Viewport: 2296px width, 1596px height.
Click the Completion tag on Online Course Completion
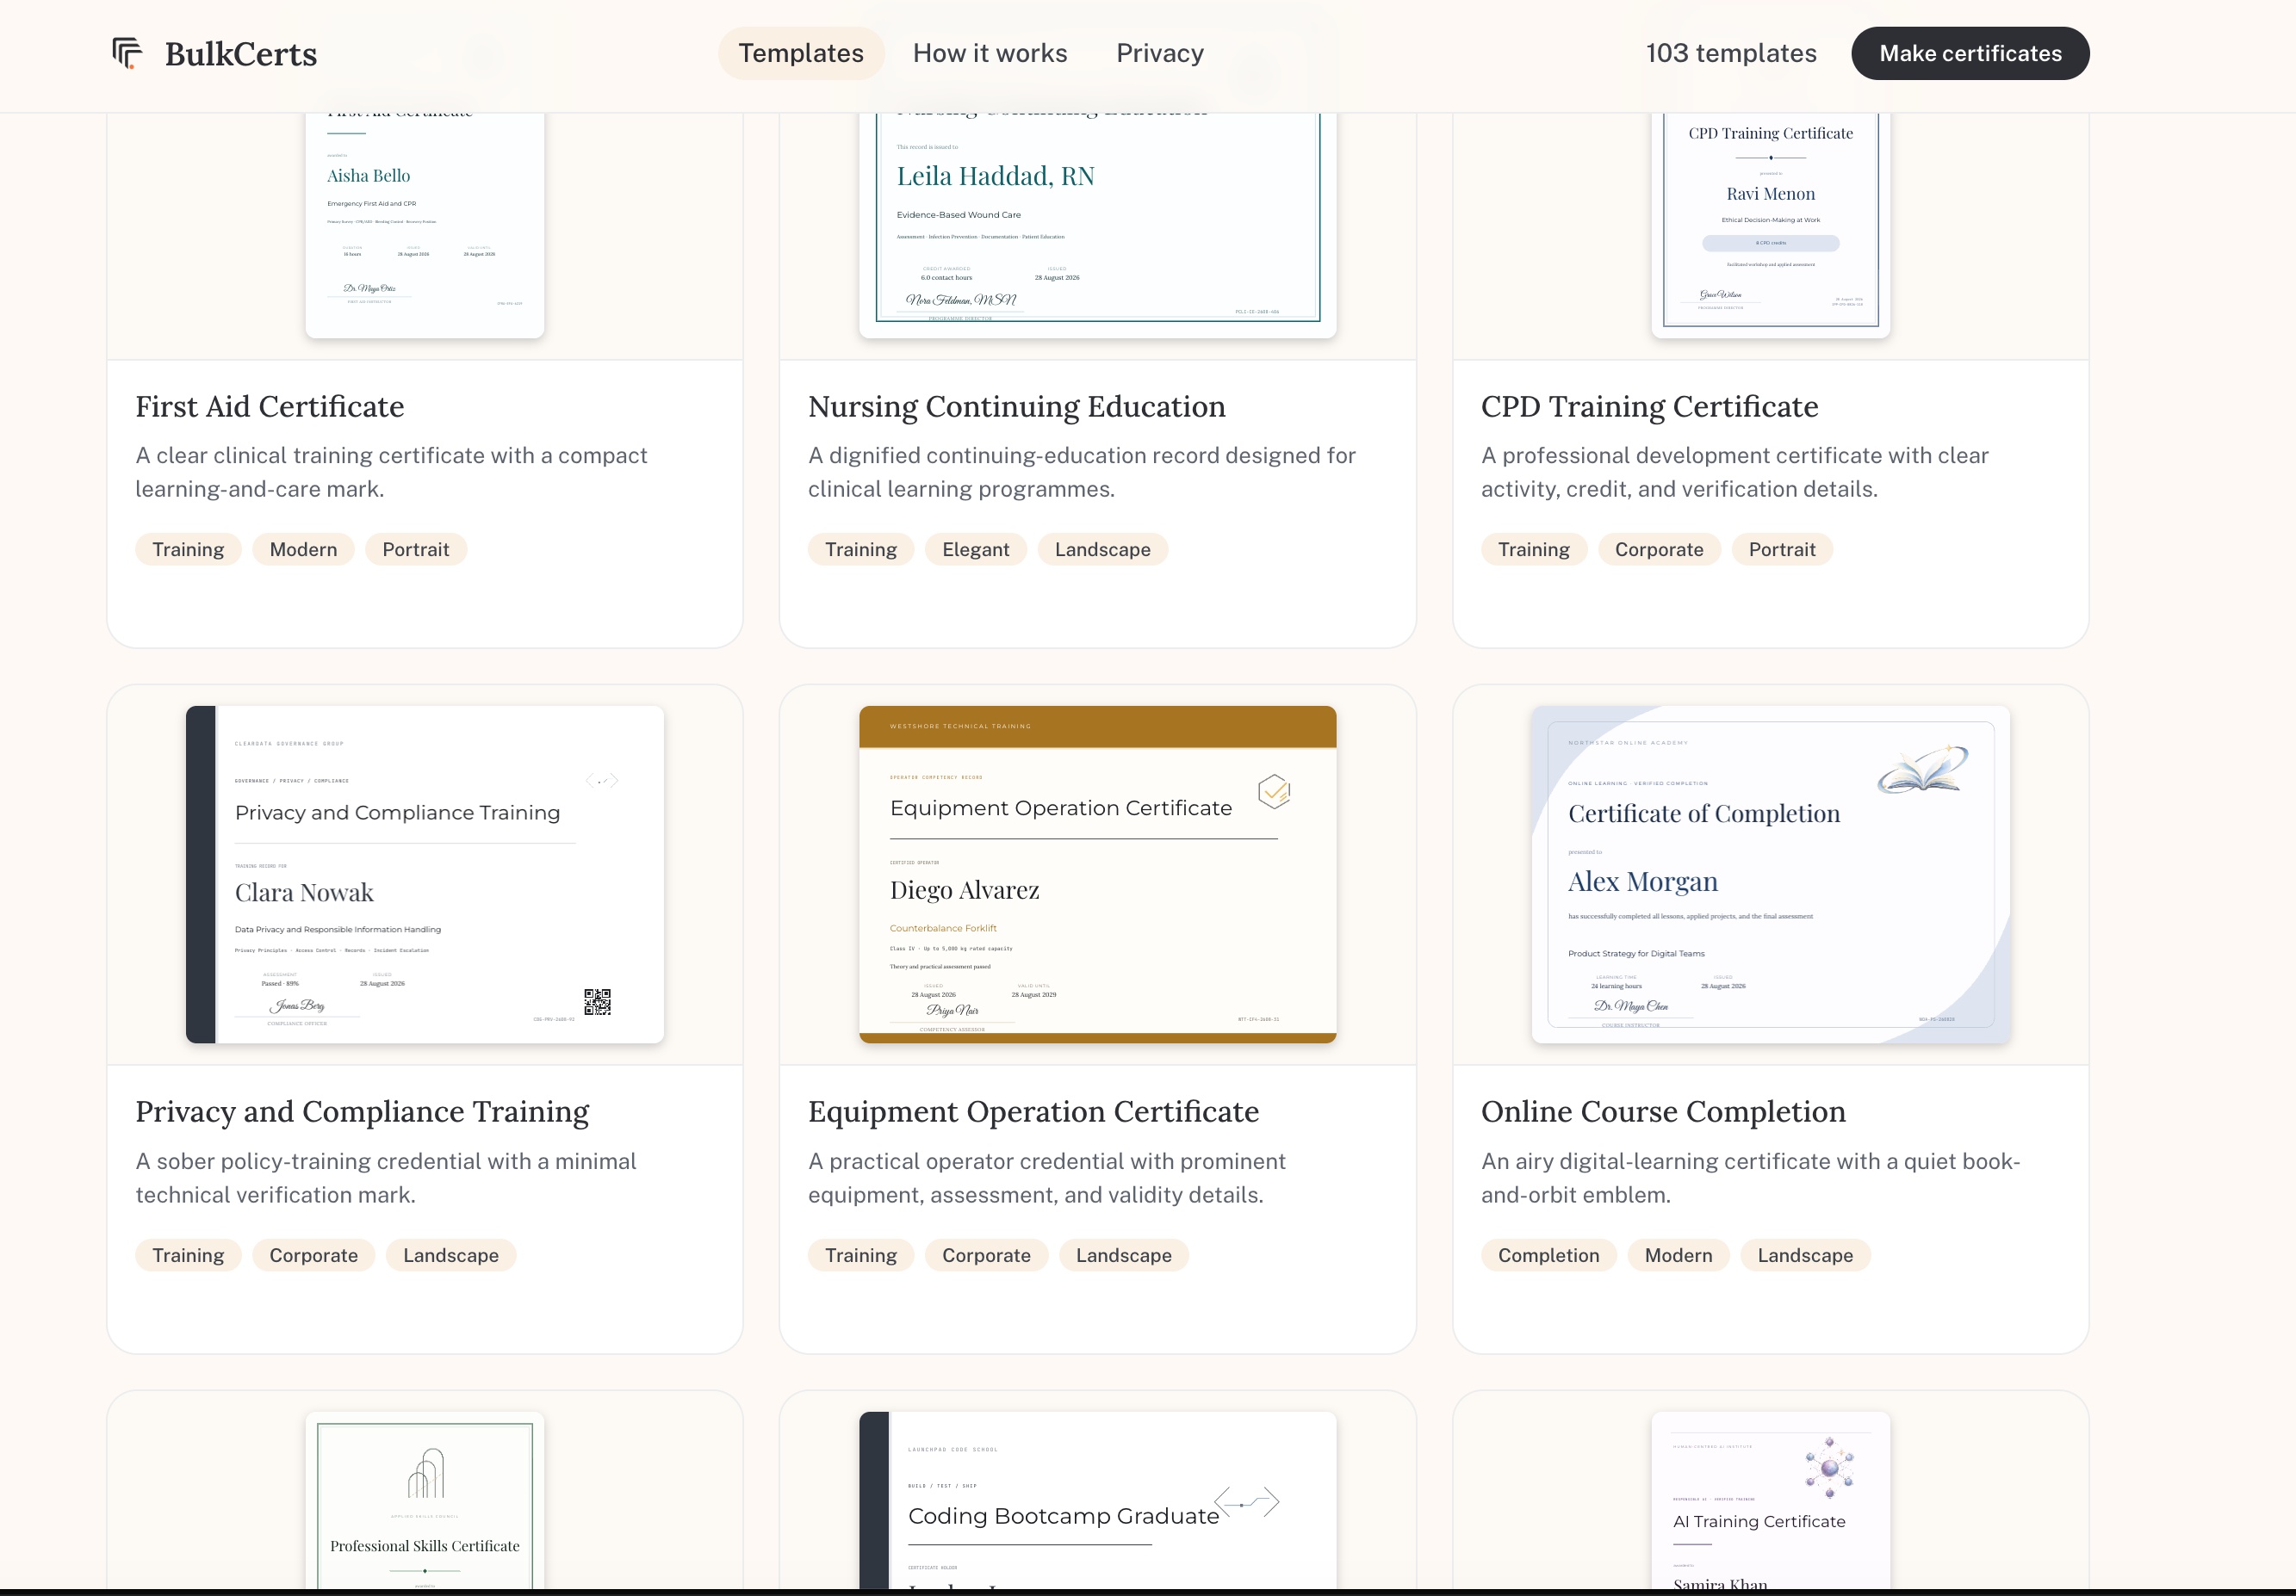(1549, 1255)
